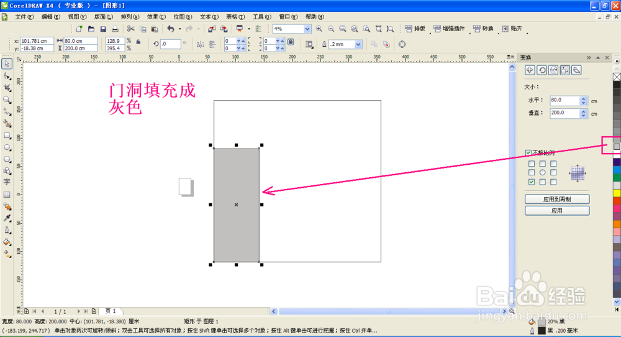Select the Crop tool
Image resolution: width=621 pixels, height=337 pixels.
[x=7, y=88]
